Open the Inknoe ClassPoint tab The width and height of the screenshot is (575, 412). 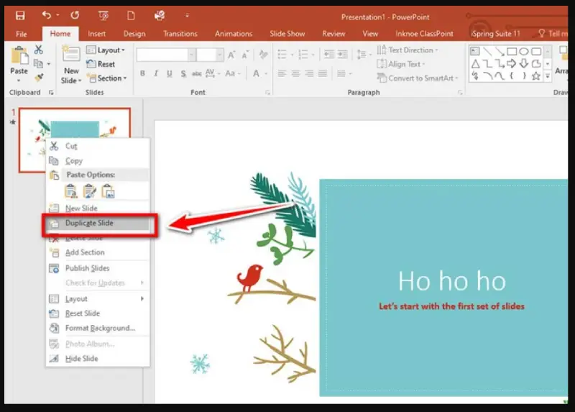424,34
